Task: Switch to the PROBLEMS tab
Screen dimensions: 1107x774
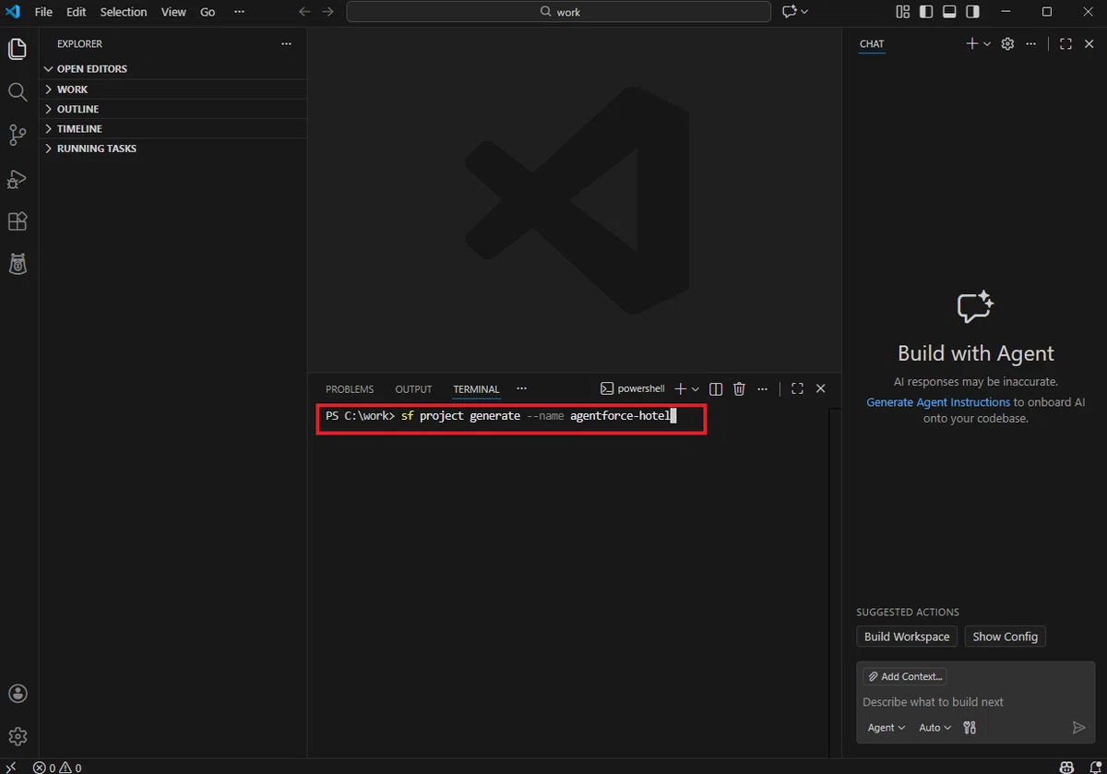Action: pyautogui.click(x=350, y=389)
